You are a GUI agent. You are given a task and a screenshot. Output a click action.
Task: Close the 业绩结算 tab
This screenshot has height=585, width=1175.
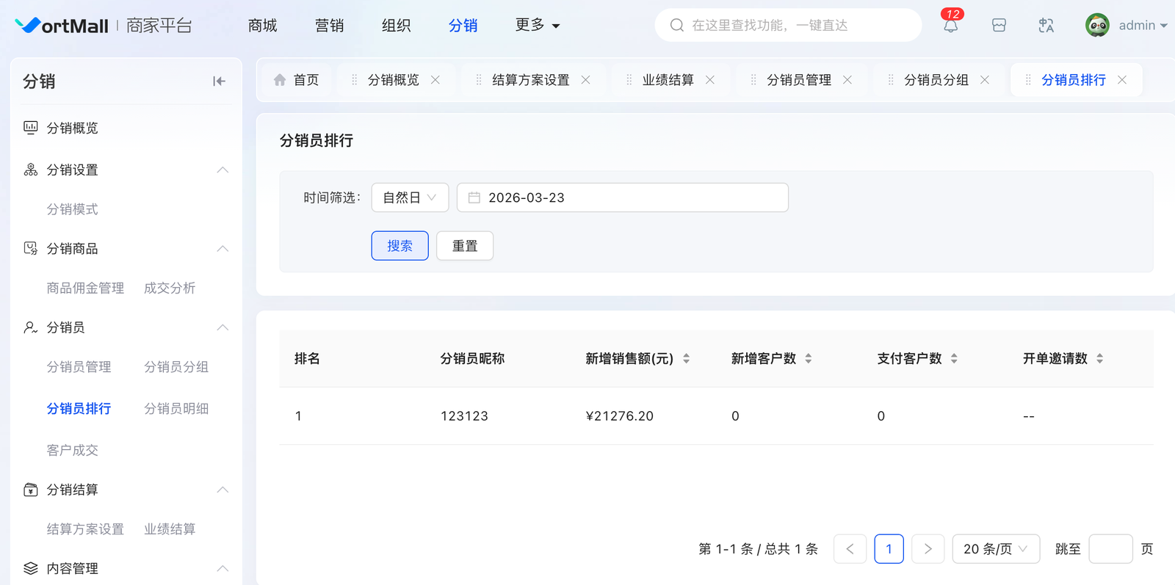(710, 80)
